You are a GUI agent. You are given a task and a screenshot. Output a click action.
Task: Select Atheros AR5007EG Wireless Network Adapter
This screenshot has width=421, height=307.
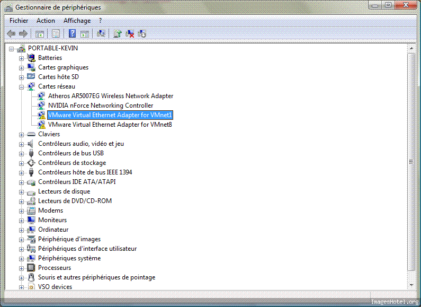pos(111,95)
